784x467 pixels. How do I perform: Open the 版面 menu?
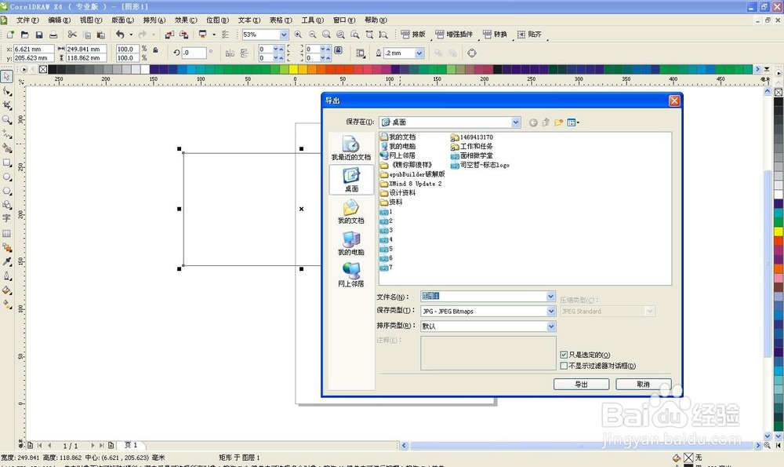point(122,20)
